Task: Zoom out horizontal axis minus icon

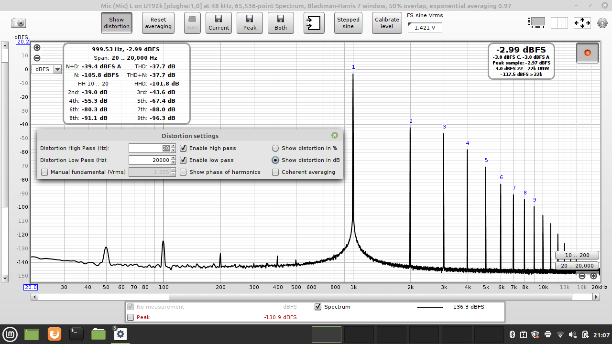Action: 582,276
